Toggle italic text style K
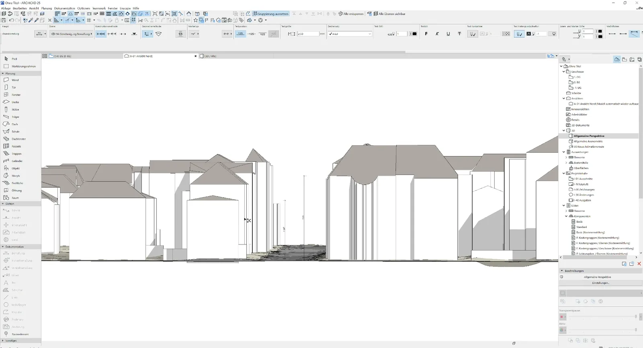Image resolution: width=643 pixels, height=348 pixels. coord(437,34)
